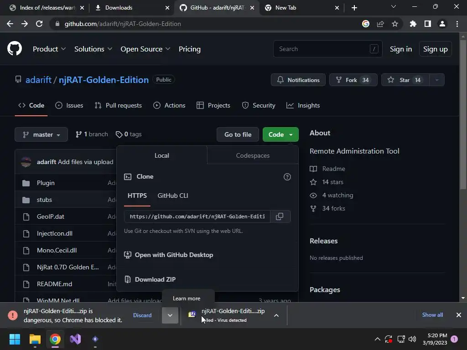Open the Security tab
This screenshot has width=467, height=350.
pyautogui.click(x=259, y=105)
